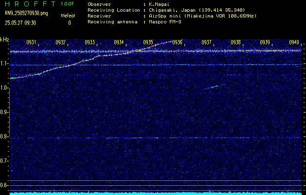Click the 1.1 kHz axis label
This screenshot has width=306, height=195.
(4, 63)
